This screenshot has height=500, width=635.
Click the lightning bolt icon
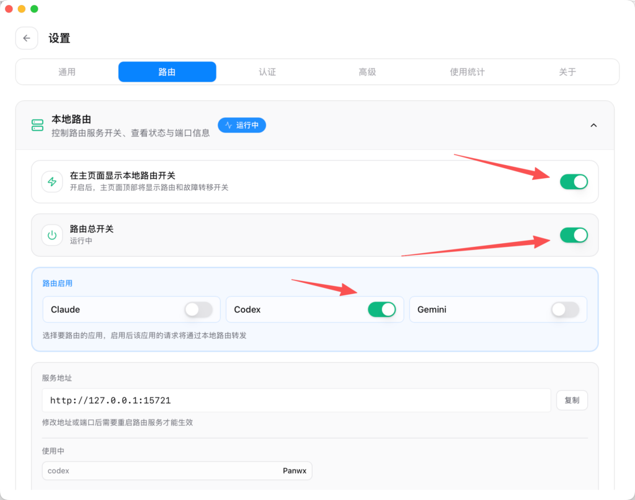click(52, 182)
